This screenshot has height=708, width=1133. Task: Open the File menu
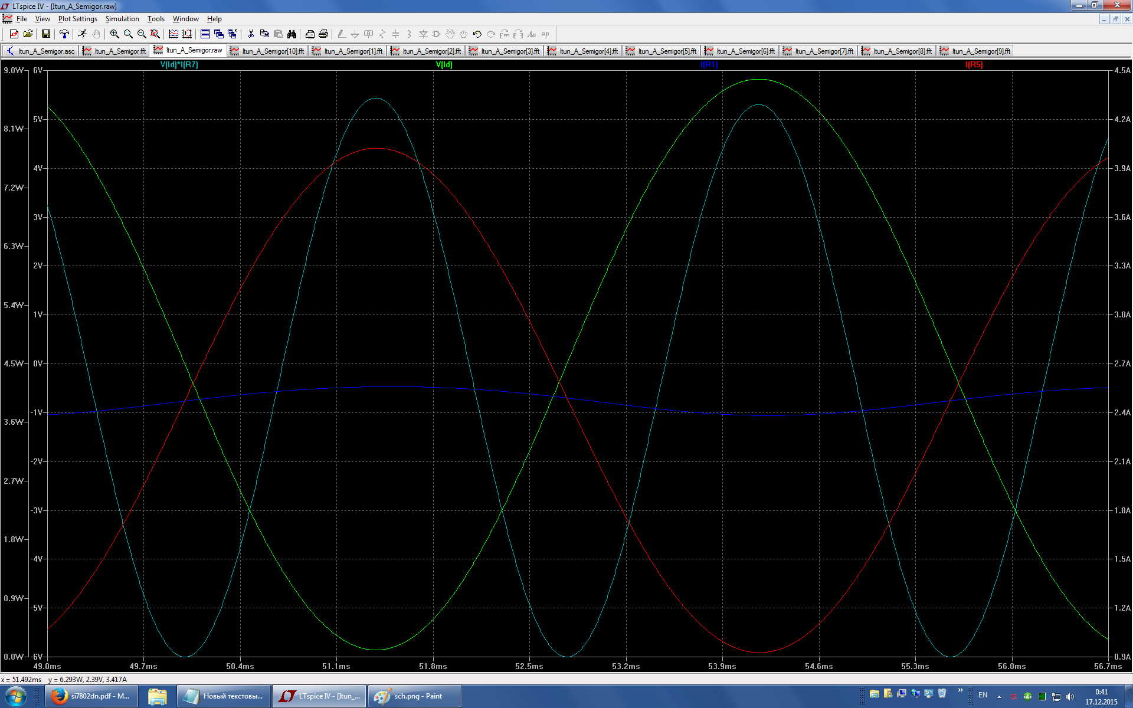[22, 19]
